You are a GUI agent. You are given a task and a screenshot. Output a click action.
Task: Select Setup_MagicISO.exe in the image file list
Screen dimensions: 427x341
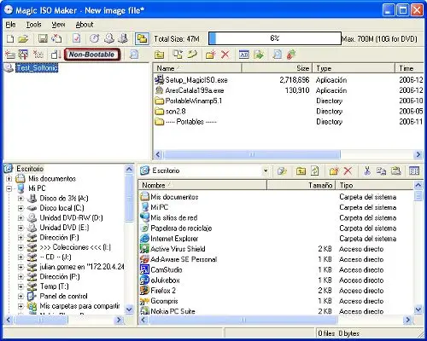coord(196,80)
